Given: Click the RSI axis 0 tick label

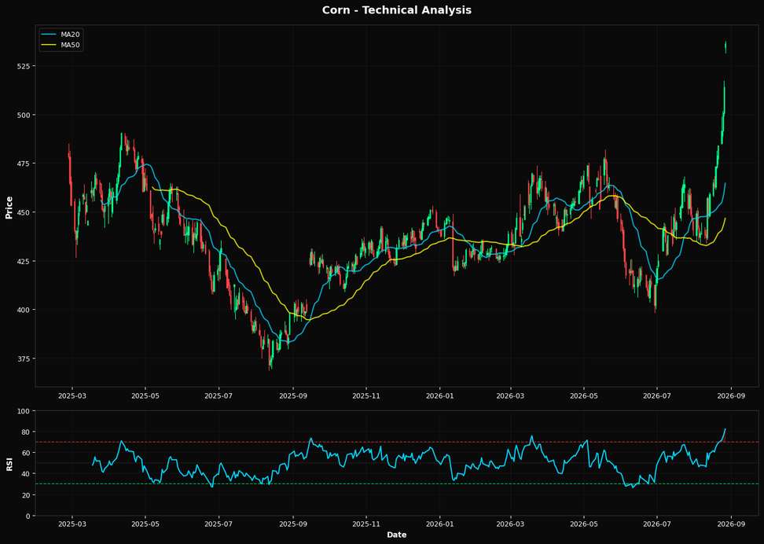Looking at the screenshot, I should click(28, 516).
